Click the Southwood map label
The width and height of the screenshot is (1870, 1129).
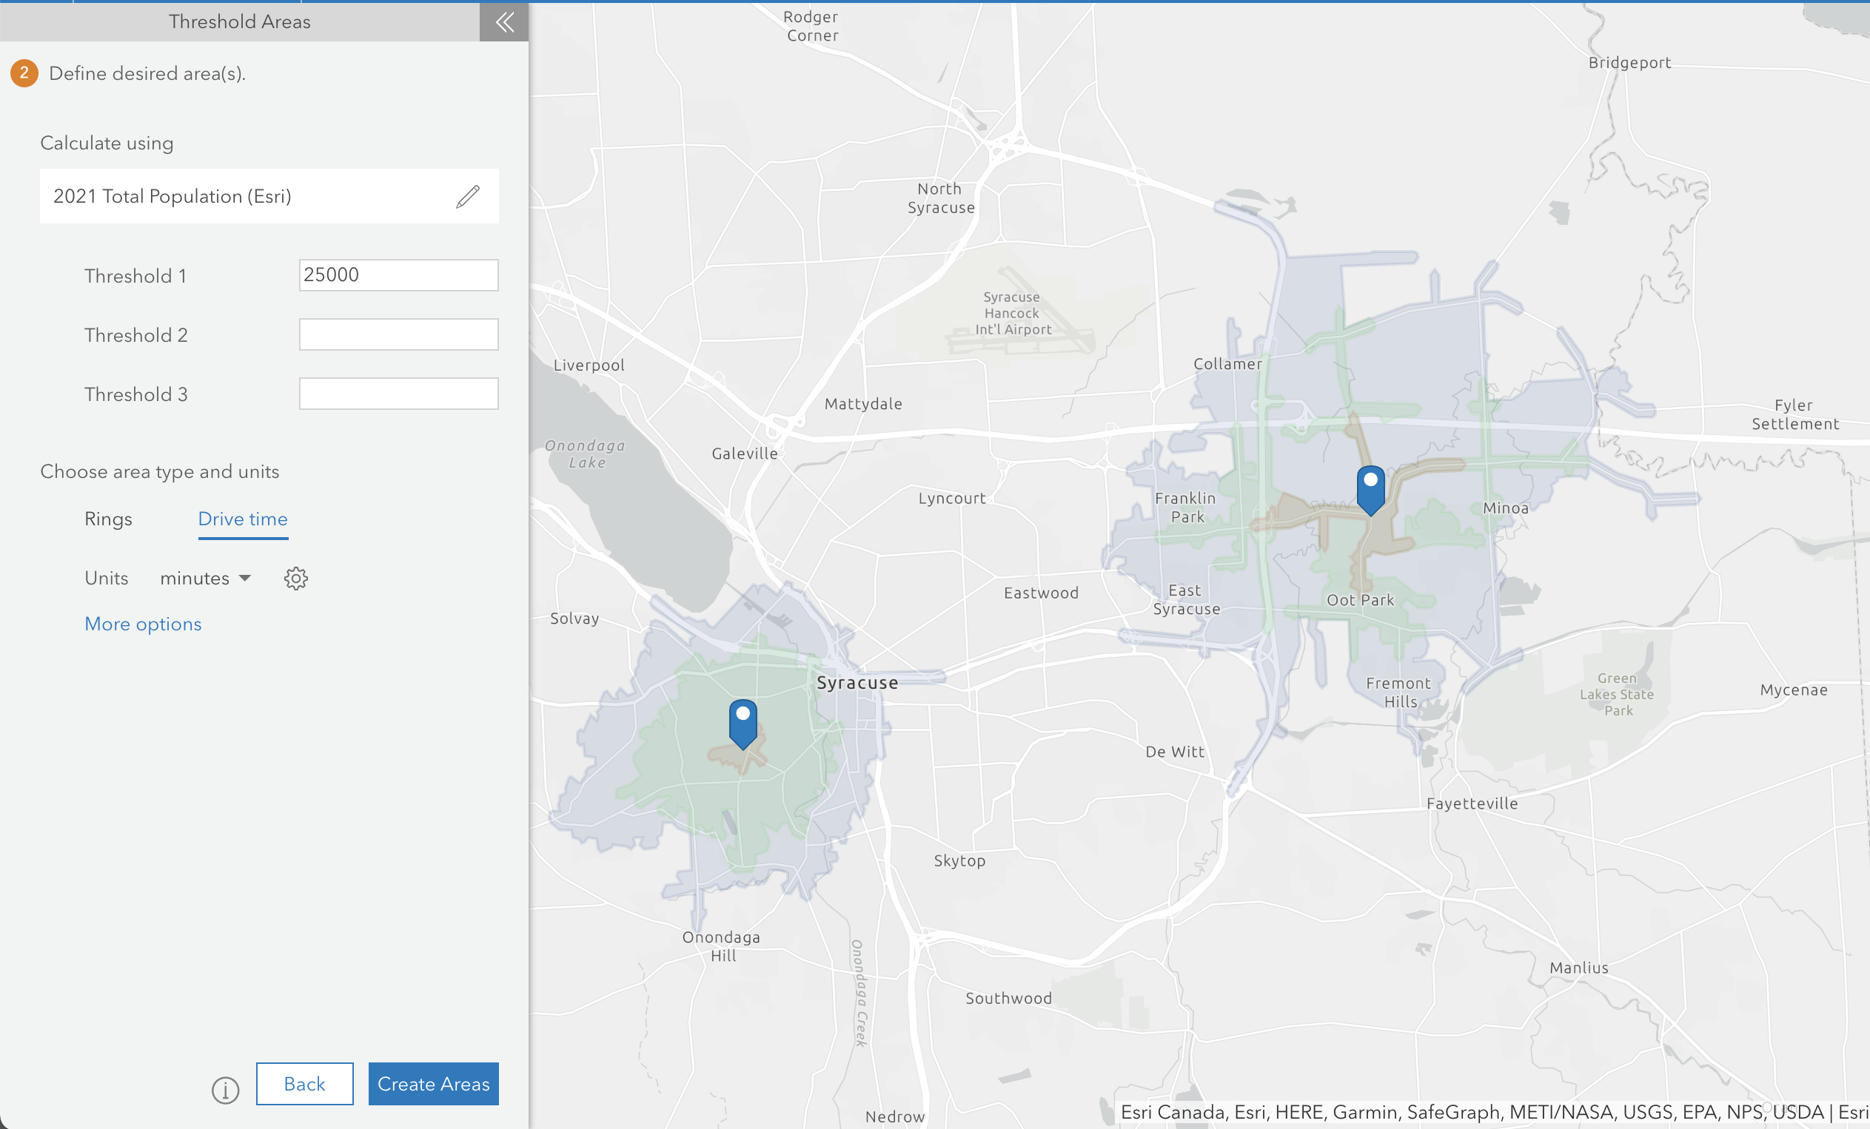coord(1008,999)
